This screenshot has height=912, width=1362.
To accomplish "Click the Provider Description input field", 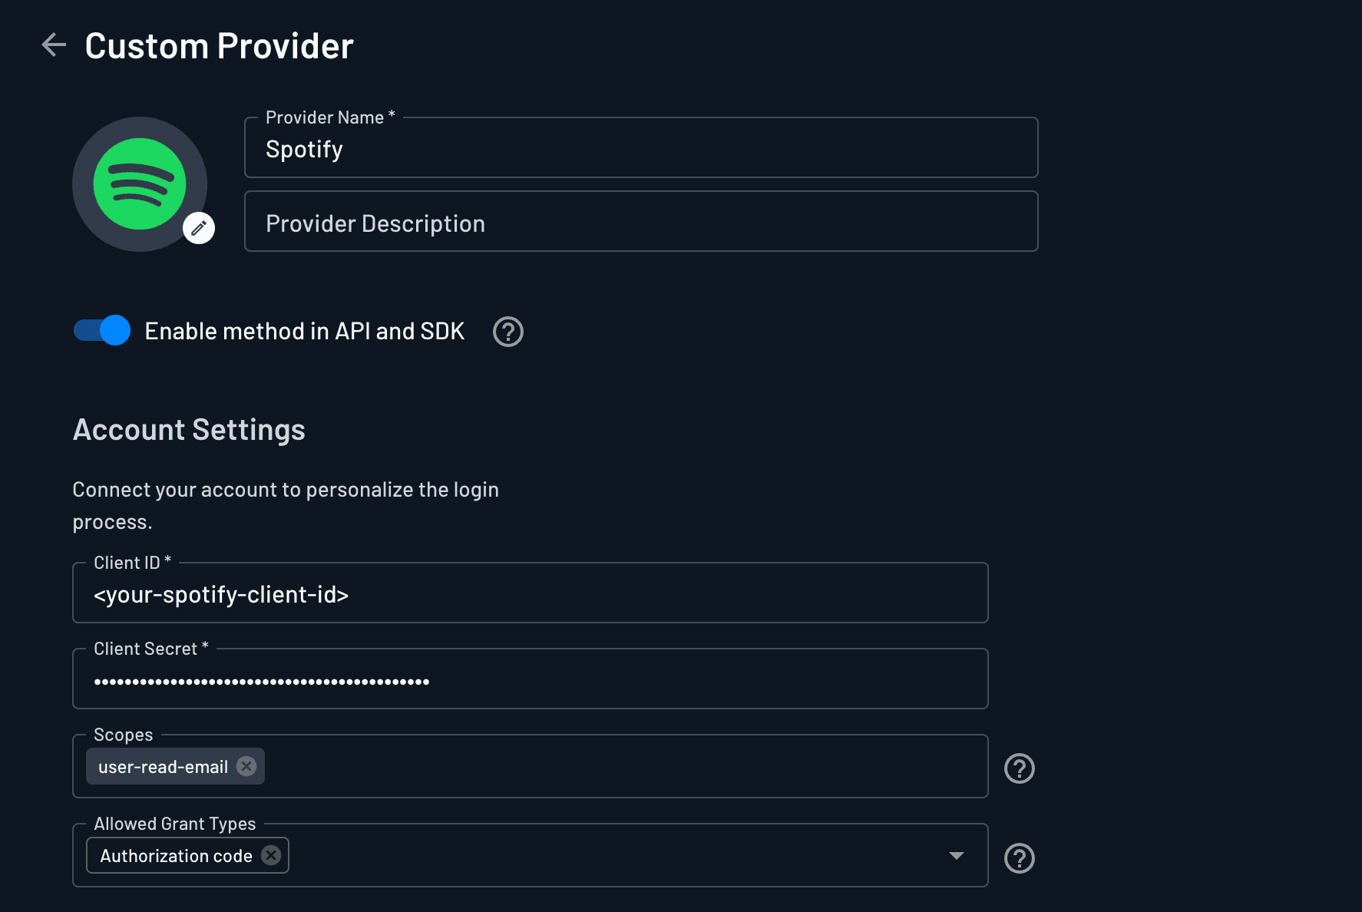I will tap(641, 223).
